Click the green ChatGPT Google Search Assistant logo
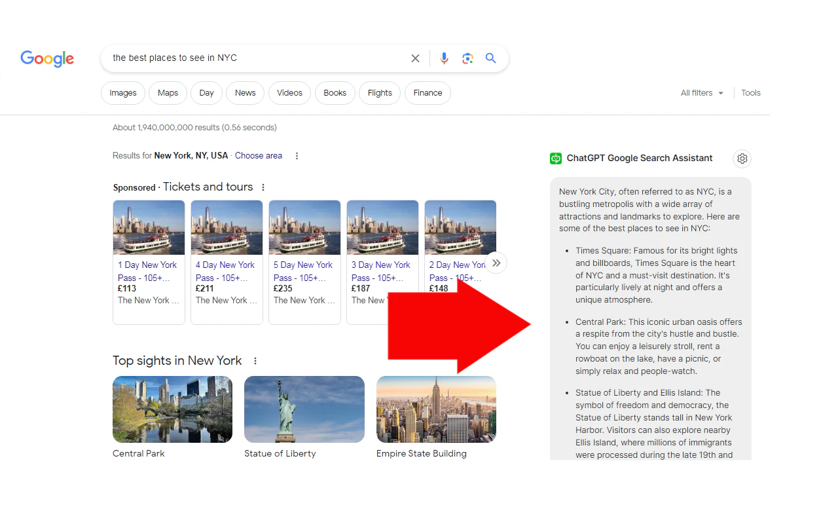The image size is (838, 524). [556, 159]
